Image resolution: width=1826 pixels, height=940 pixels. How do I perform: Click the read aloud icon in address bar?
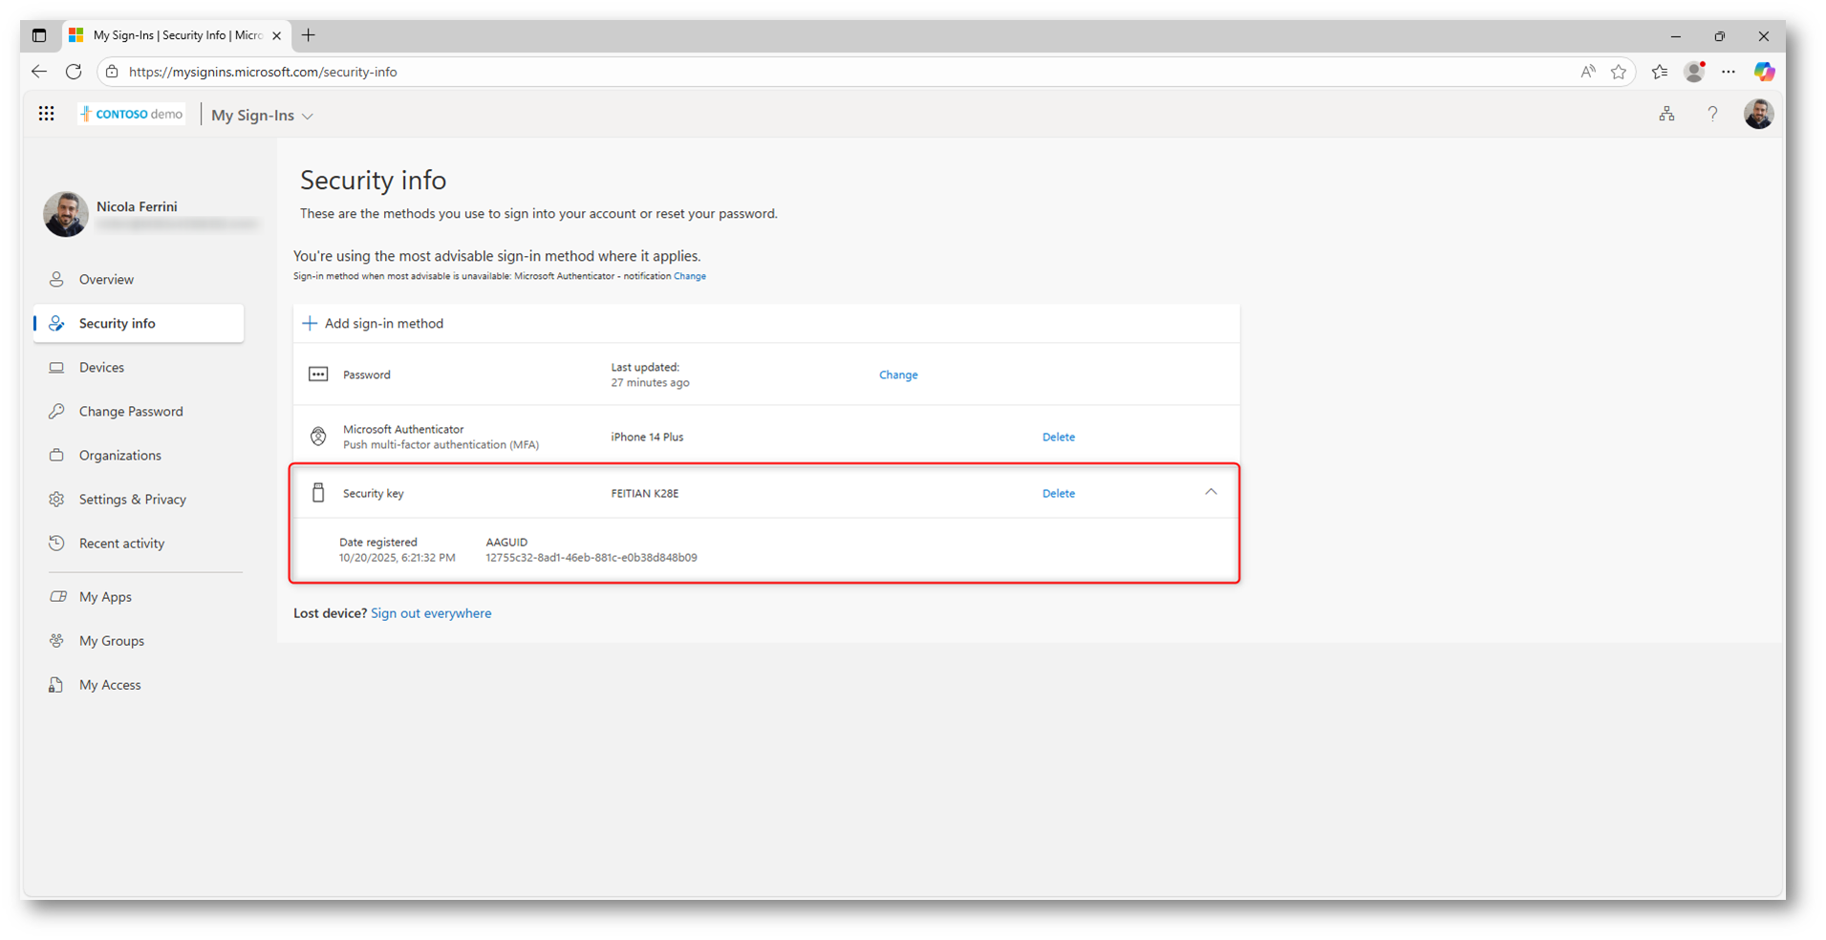[1587, 72]
